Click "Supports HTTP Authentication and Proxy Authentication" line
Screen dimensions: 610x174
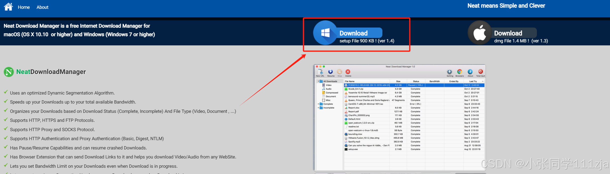87,139
